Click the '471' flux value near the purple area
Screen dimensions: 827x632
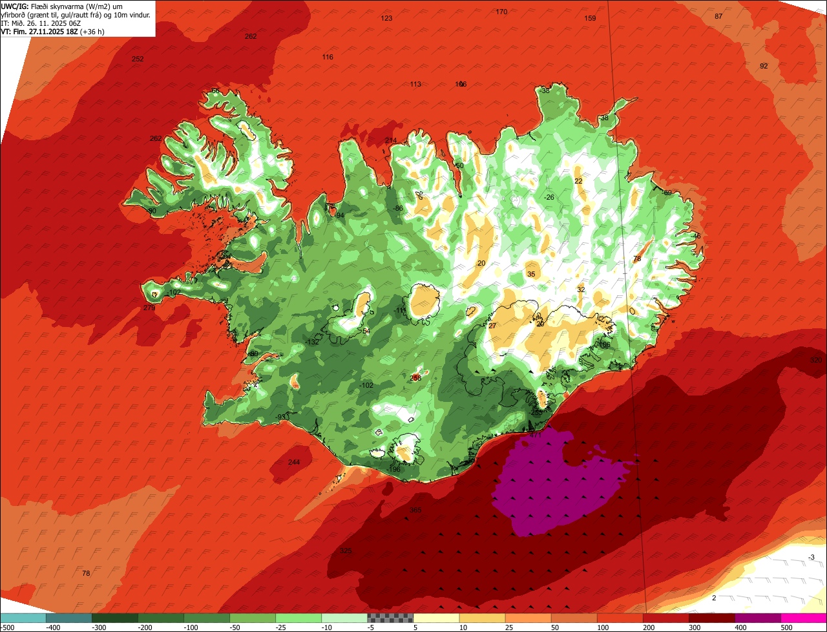point(536,436)
